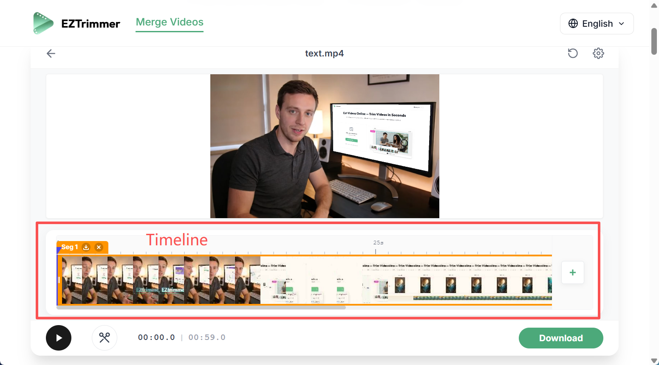
Task: Open the Merge Videos tab
Action: (169, 22)
